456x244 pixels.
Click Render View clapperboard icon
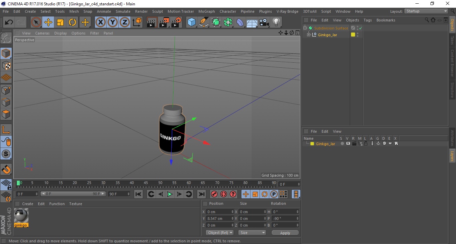tap(152, 22)
